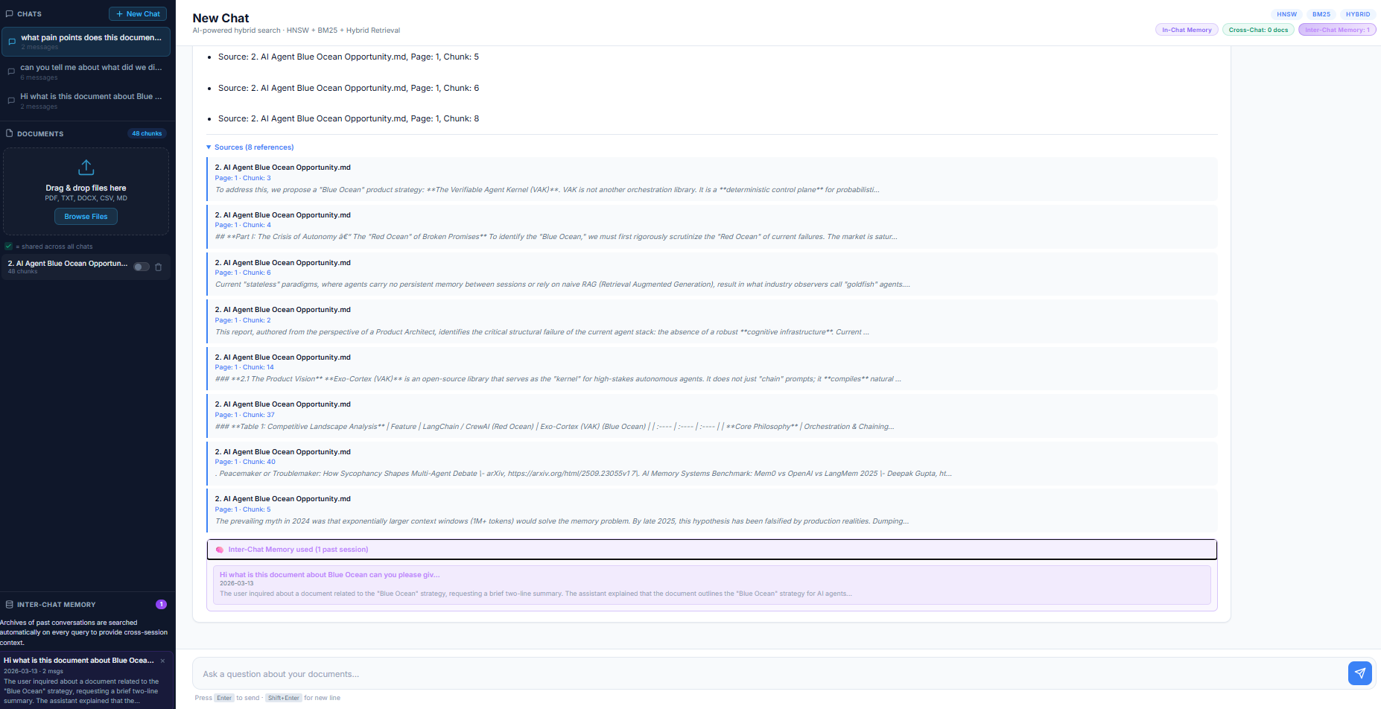Select source card with 'Page: 1 · Chunk: 40'
The width and height of the screenshot is (1381, 709).
pyautogui.click(x=712, y=463)
